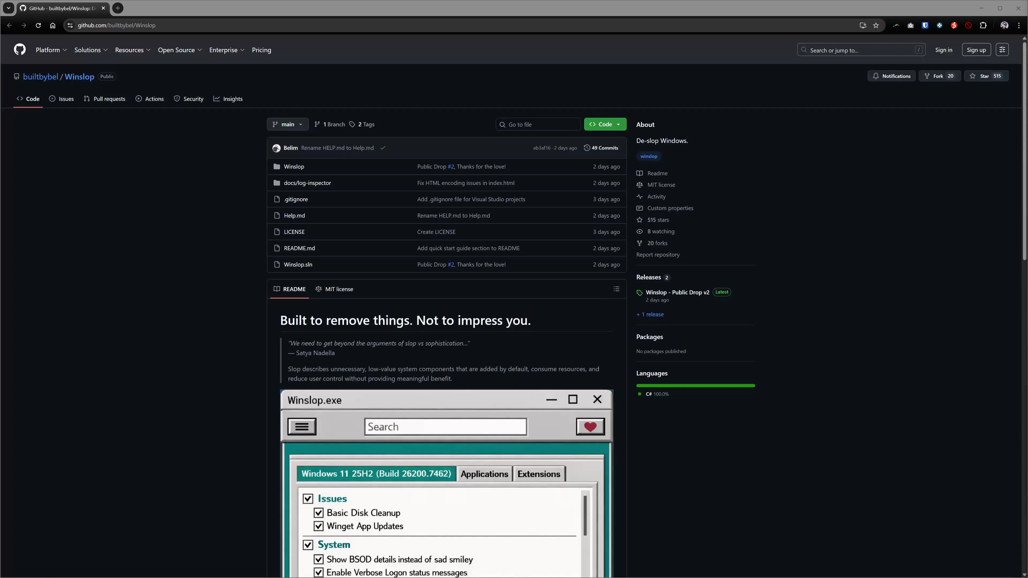Open the builtbybel profile link
This screenshot has width=1028, height=578.
point(40,76)
